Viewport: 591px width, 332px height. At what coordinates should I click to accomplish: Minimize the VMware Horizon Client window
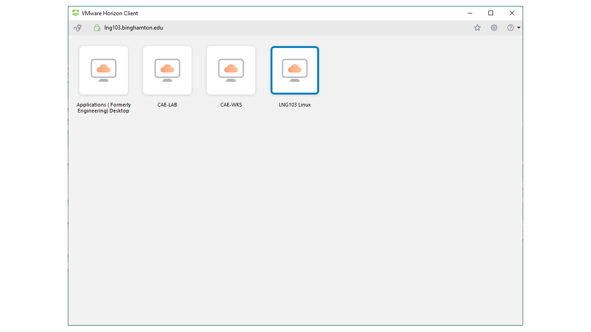click(470, 13)
